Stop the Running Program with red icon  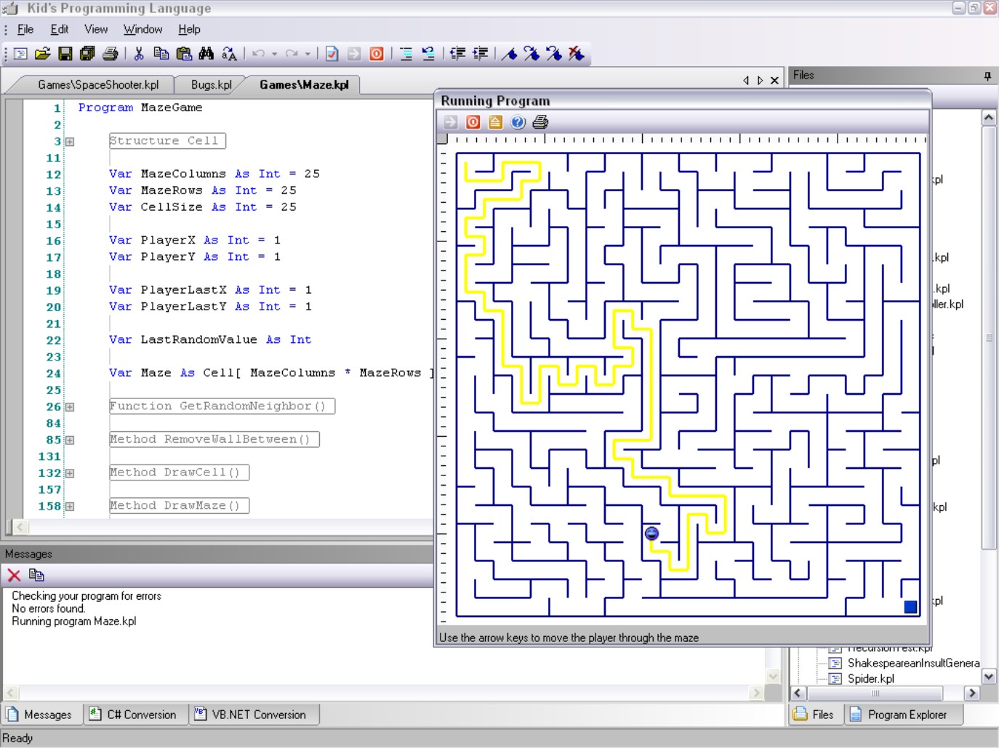473,122
